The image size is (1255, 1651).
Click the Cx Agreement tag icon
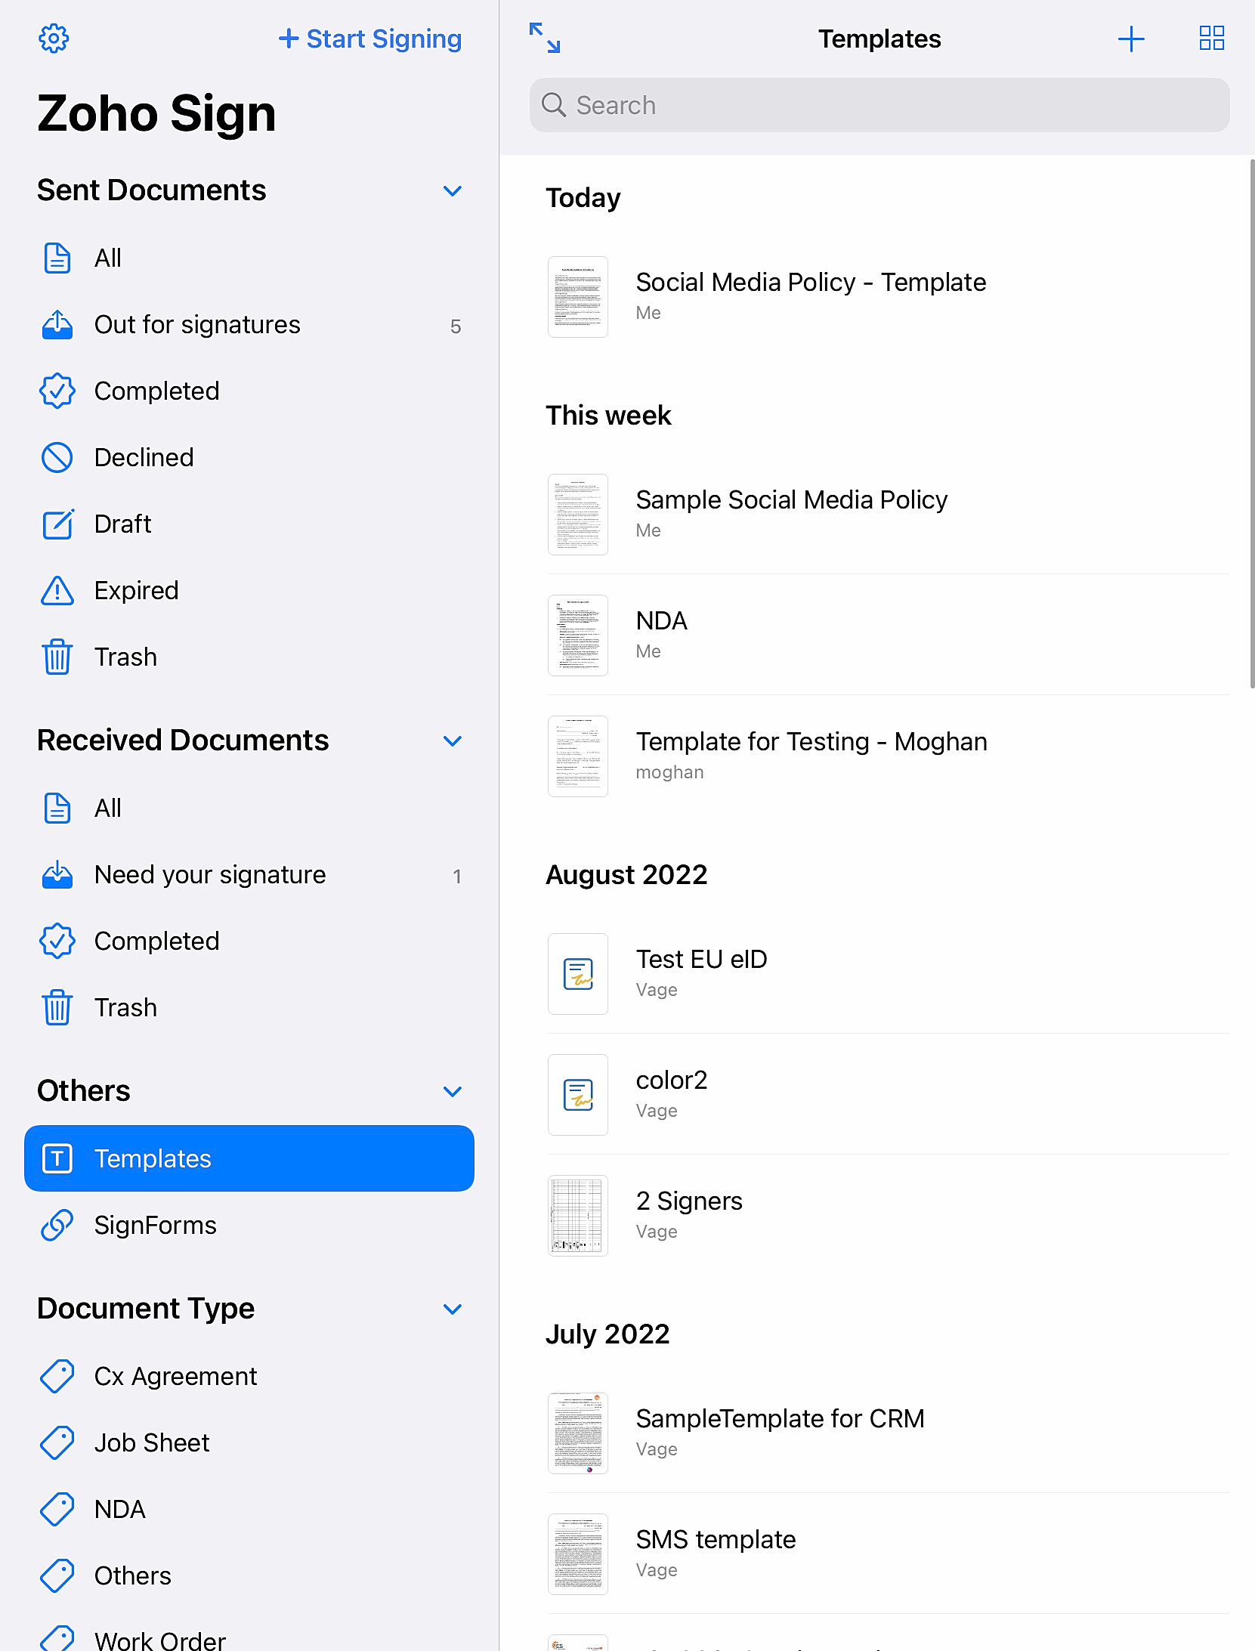tap(57, 1376)
